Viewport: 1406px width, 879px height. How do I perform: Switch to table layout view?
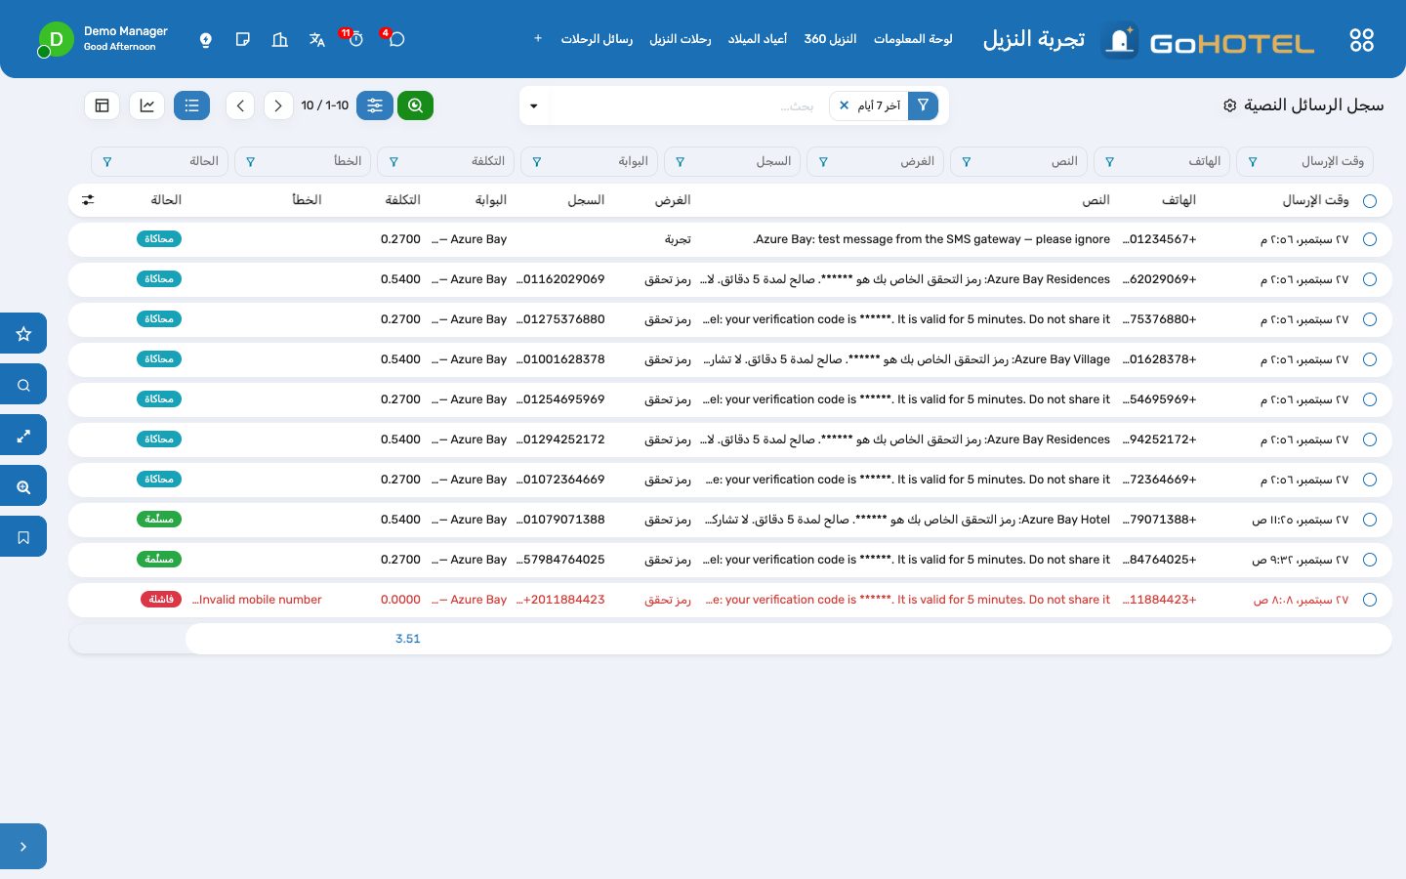(103, 105)
